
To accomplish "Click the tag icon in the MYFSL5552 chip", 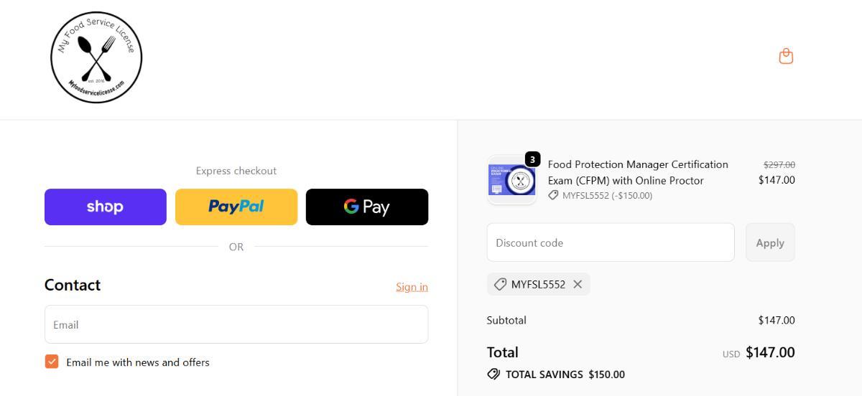I will (x=500, y=285).
